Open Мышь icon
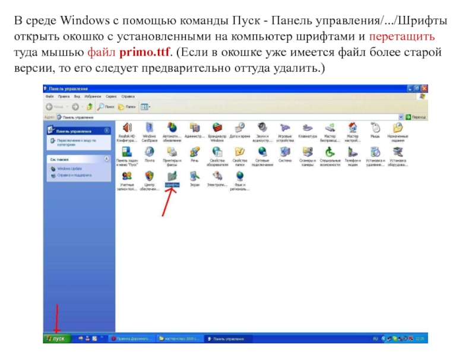 (375, 131)
